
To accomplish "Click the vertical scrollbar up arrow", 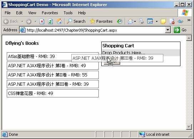I will 189,38.
